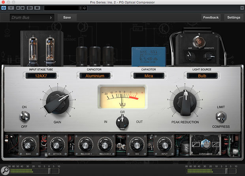This screenshot has height=176, width=245.
Task: Click the RELEASE 1 knob
Action: click(x=86, y=145)
